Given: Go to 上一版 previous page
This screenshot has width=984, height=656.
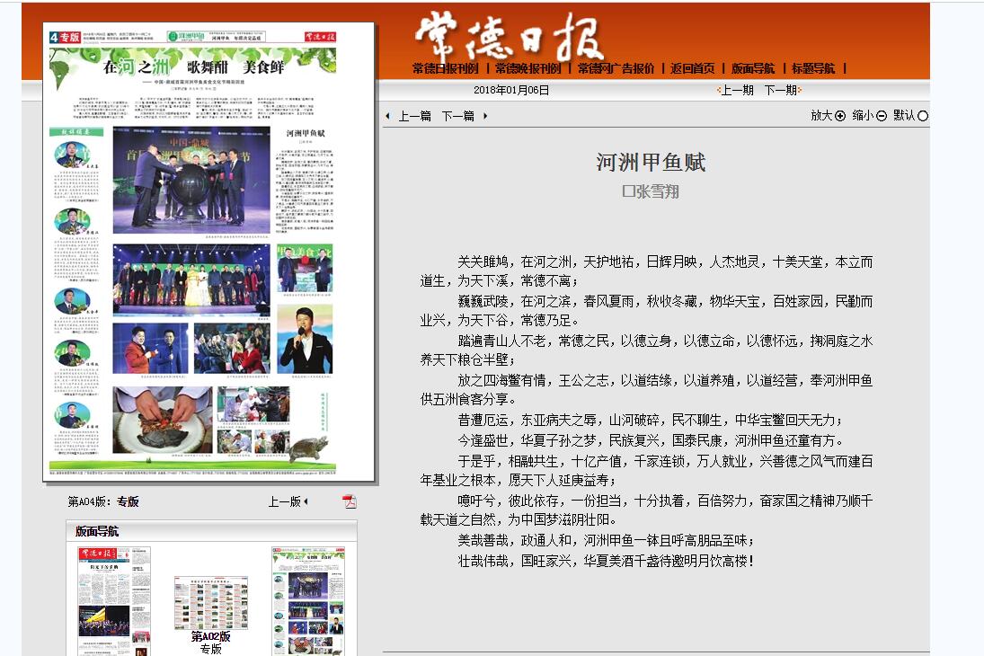Looking at the screenshot, I should pos(285,501).
